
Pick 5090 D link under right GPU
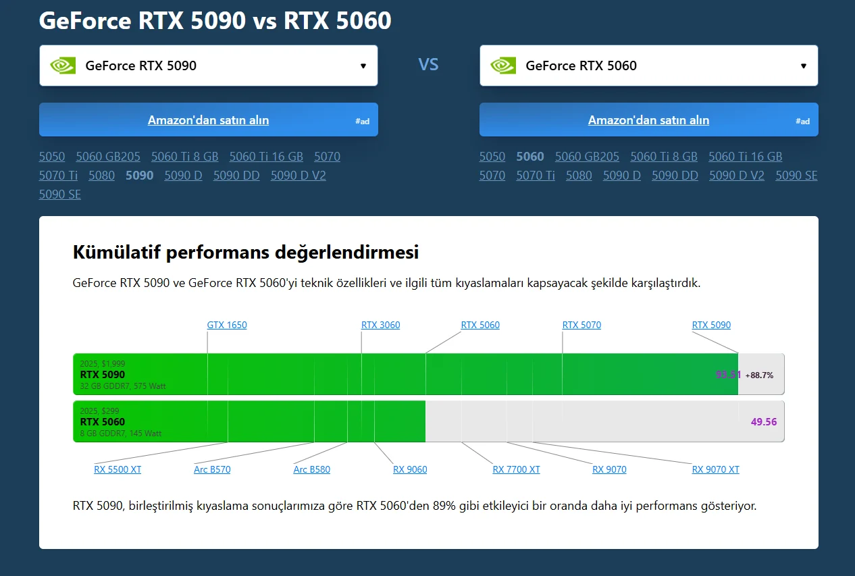click(x=622, y=176)
